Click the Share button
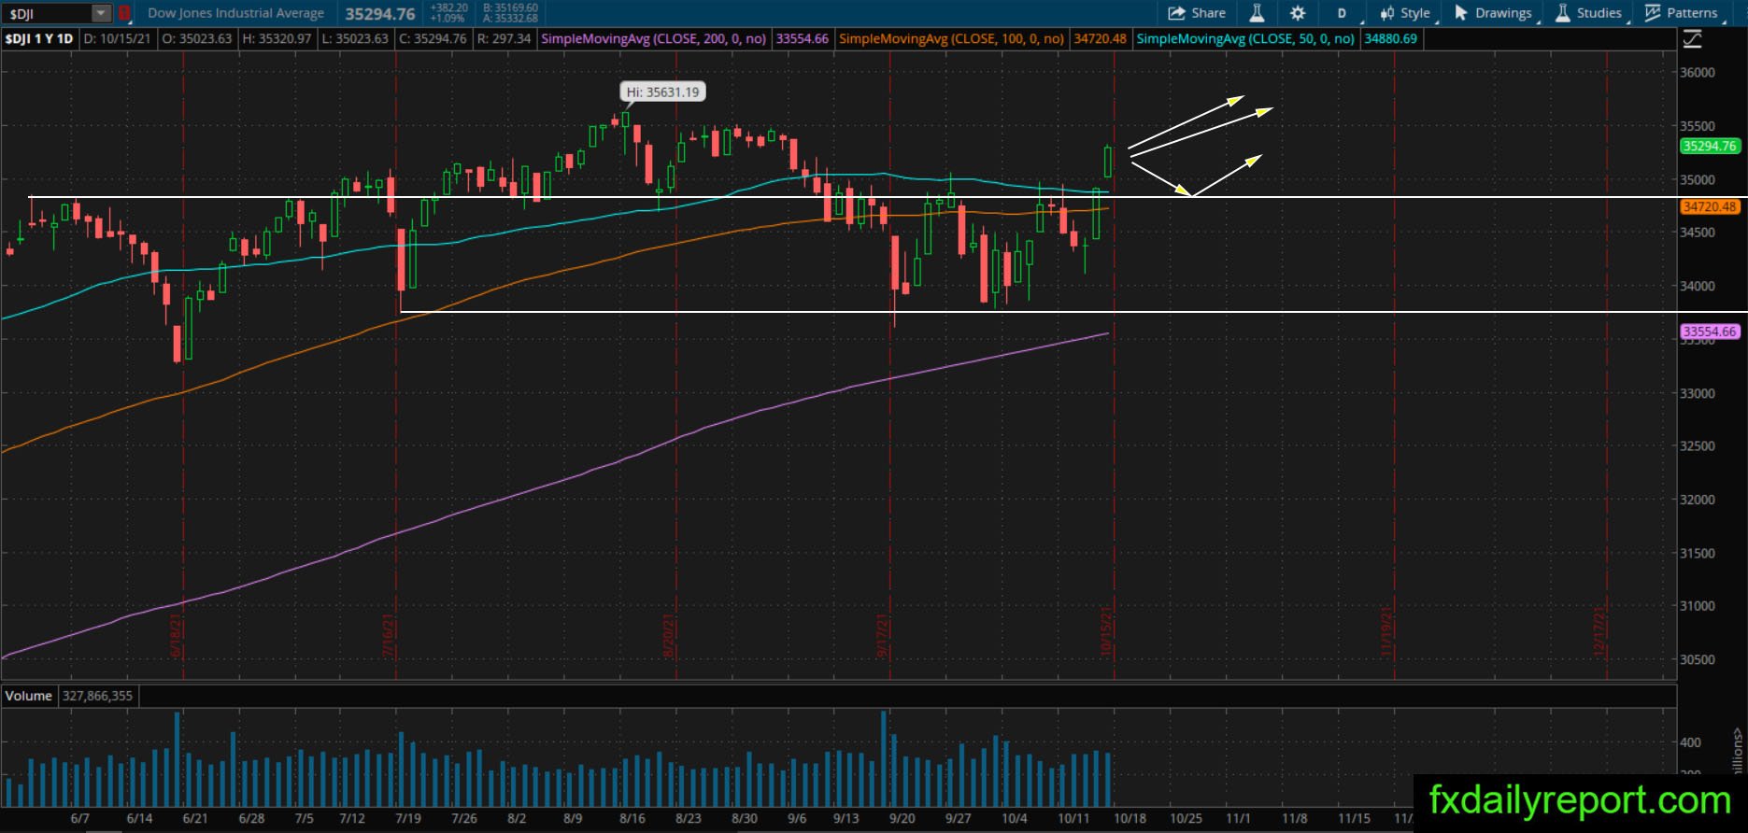Viewport: 1748px width, 833px height. point(1197,13)
